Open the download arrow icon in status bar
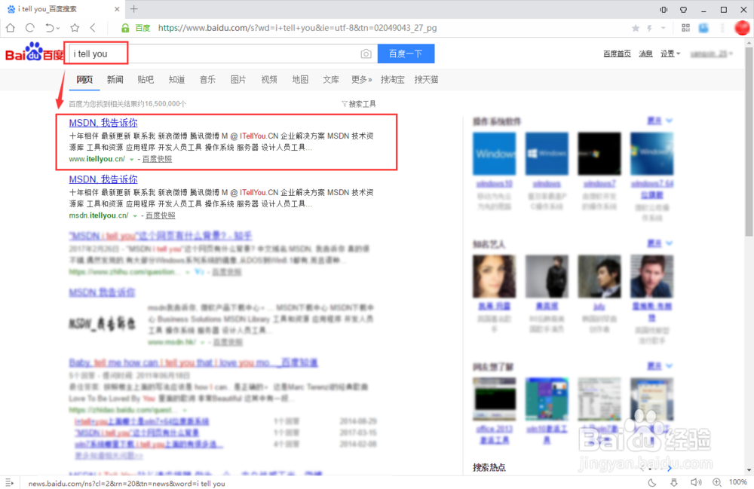The height and width of the screenshot is (489, 754). click(673, 482)
